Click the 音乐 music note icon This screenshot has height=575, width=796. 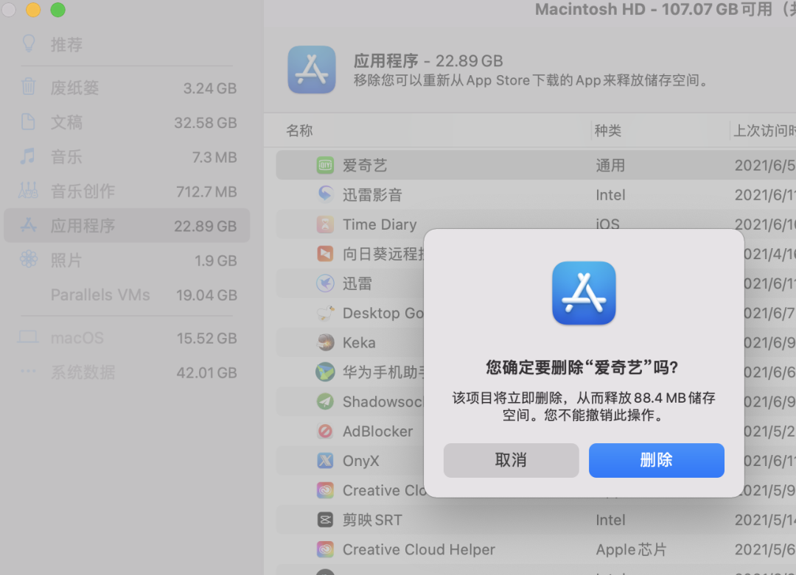[x=28, y=156]
